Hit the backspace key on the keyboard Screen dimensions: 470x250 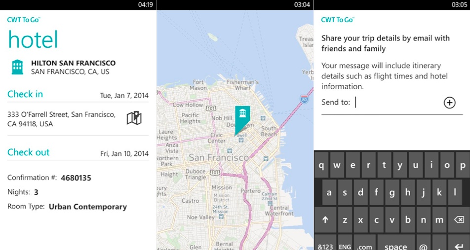point(459,220)
